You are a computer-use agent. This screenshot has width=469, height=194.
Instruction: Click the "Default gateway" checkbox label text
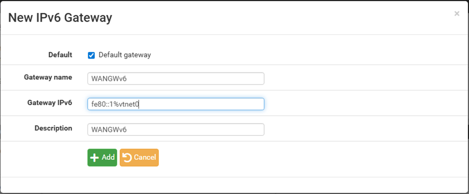(x=125, y=55)
